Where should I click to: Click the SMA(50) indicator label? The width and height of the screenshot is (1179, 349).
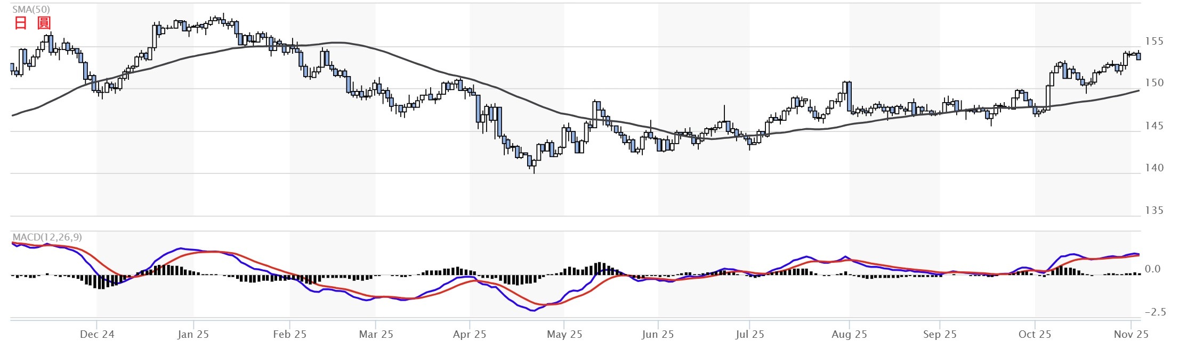[31, 9]
